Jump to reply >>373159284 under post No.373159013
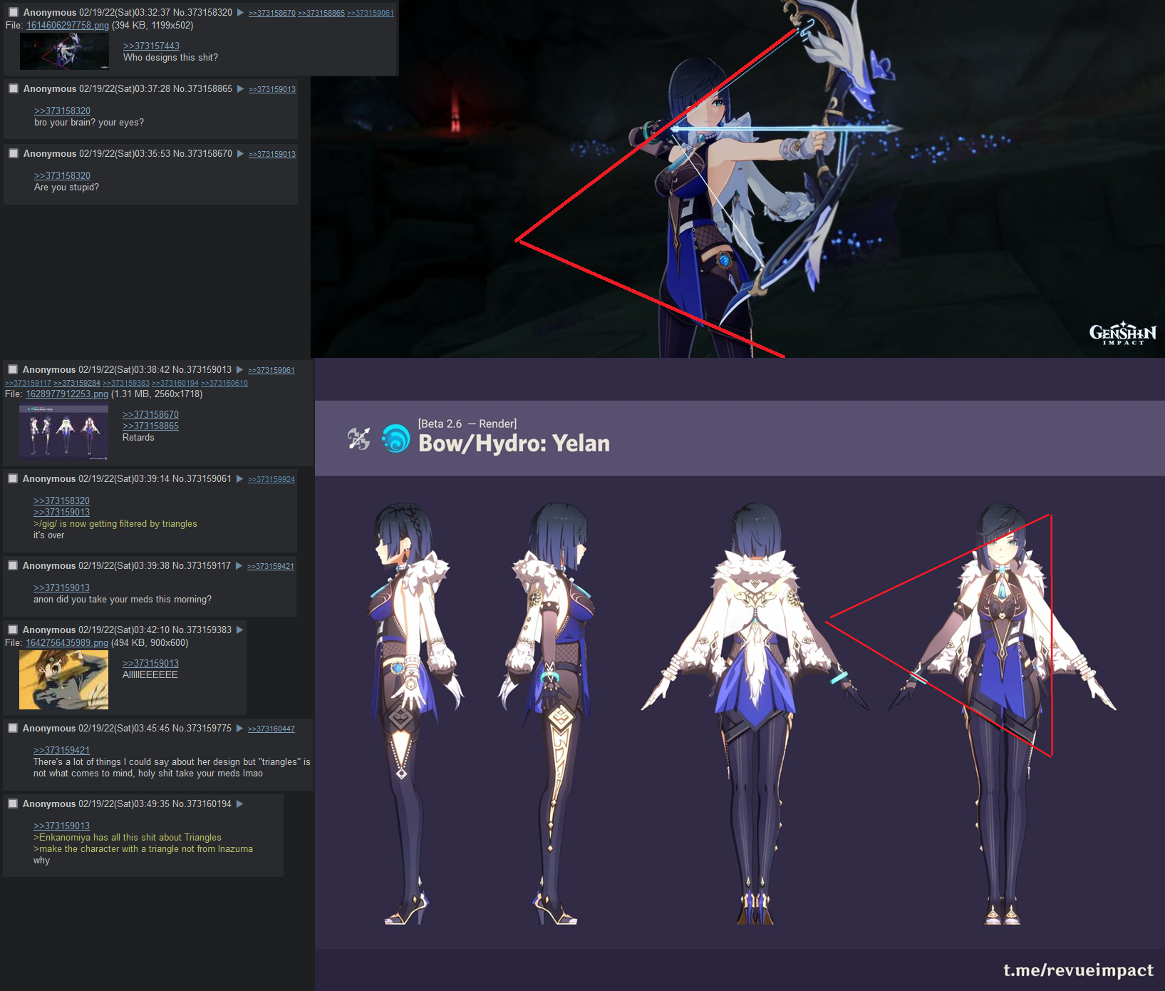The width and height of the screenshot is (1165, 991). coord(77,384)
